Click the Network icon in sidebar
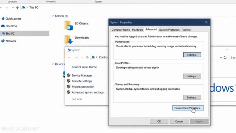This screenshot has height=133, width=236. (x=3, y=41)
